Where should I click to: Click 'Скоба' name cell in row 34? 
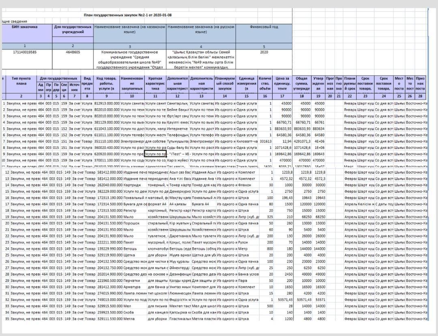135,312
